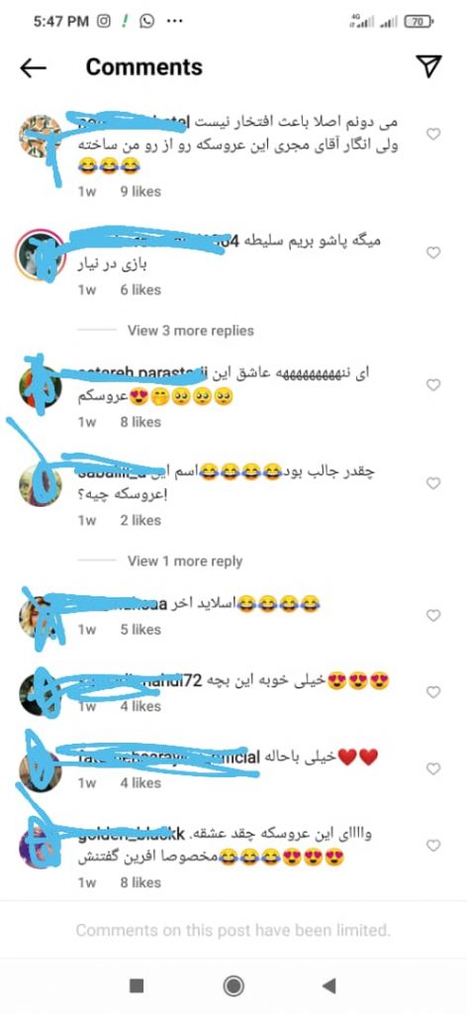Open the paper plane direct share icon

coord(428,66)
